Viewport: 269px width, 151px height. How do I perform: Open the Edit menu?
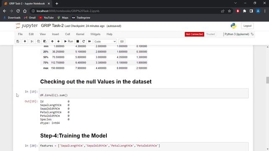click(x=31, y=34)
